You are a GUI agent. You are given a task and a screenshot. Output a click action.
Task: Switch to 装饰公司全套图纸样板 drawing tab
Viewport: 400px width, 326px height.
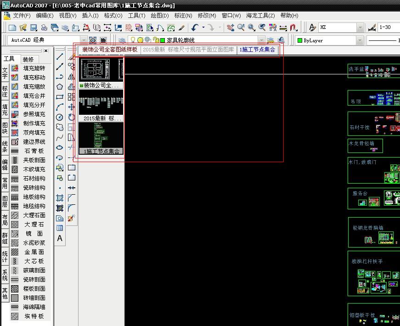[x=110, y=50]
